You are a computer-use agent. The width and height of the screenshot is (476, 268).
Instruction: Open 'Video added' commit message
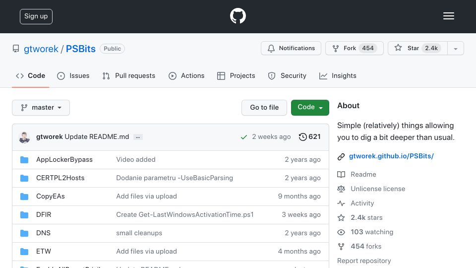click(136, 160)
